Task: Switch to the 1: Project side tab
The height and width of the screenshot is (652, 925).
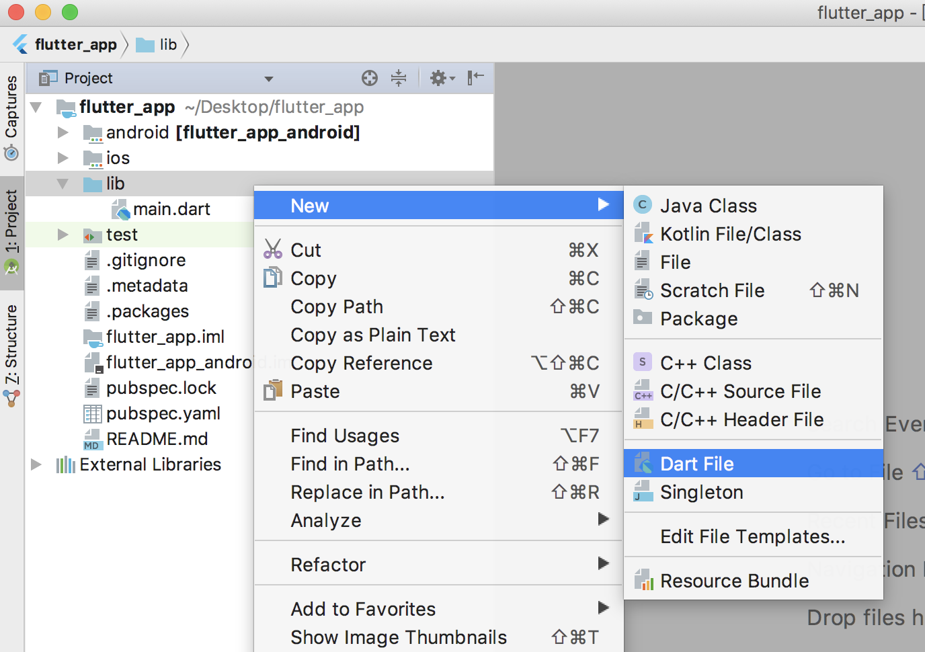Action: tap(11, 233)
